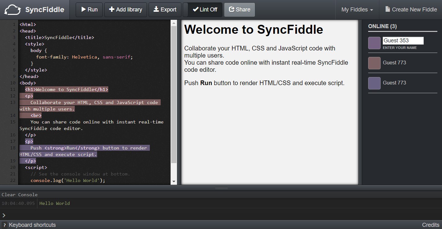The image size is (442, 229).
Task: Click first Guest 773 brownish color swatch
Action: (x=374, y=63)
